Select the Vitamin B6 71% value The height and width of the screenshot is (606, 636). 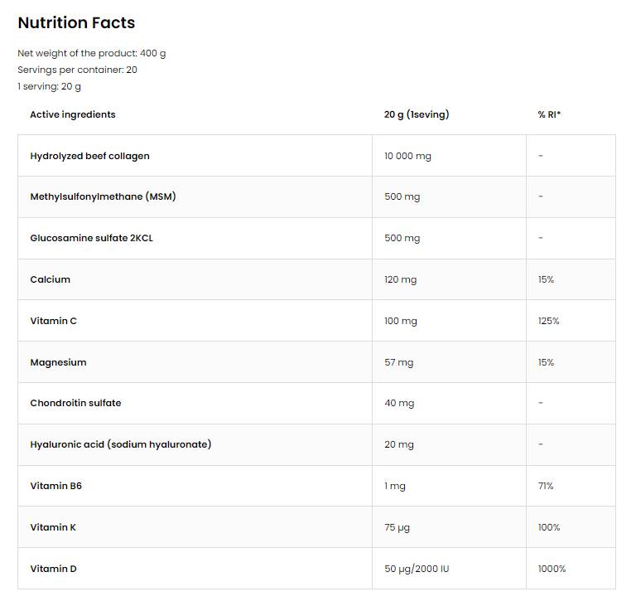pyautogui.click(x=546, y=486)
